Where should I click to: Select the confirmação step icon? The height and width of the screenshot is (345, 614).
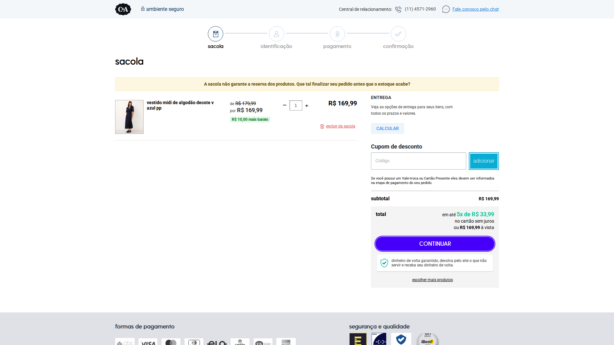[398, 34]
